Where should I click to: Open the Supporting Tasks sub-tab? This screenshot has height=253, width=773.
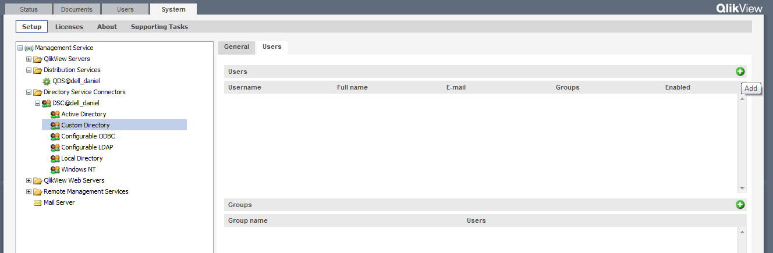(159, 27)
